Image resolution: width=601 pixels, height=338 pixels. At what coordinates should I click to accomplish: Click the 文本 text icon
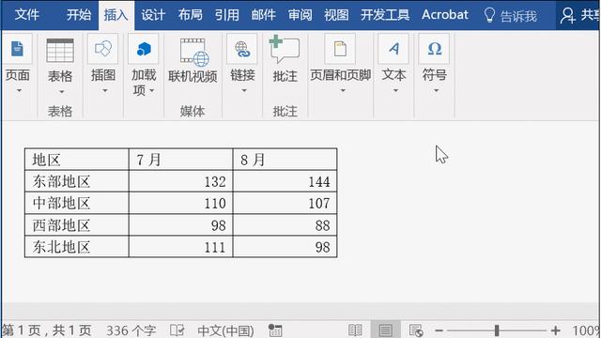click(x=393, y=49)
